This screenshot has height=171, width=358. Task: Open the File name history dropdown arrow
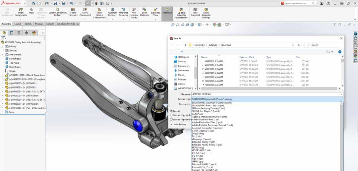pos(341,94)
